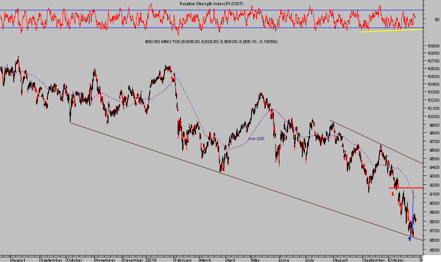The width and height of the screenshot is (441, 262).
Task: Click the red down arrow marker
Action: 392,193
